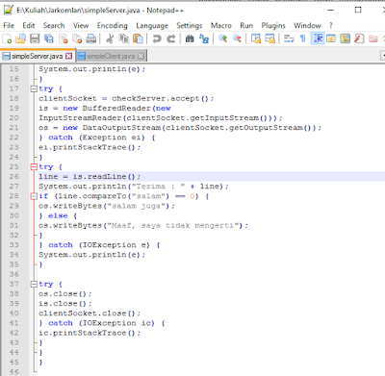The width and height of the screenshot is (385, 376).
Task: Close the simpleClient.java tab
Action: tap(141, 56)
